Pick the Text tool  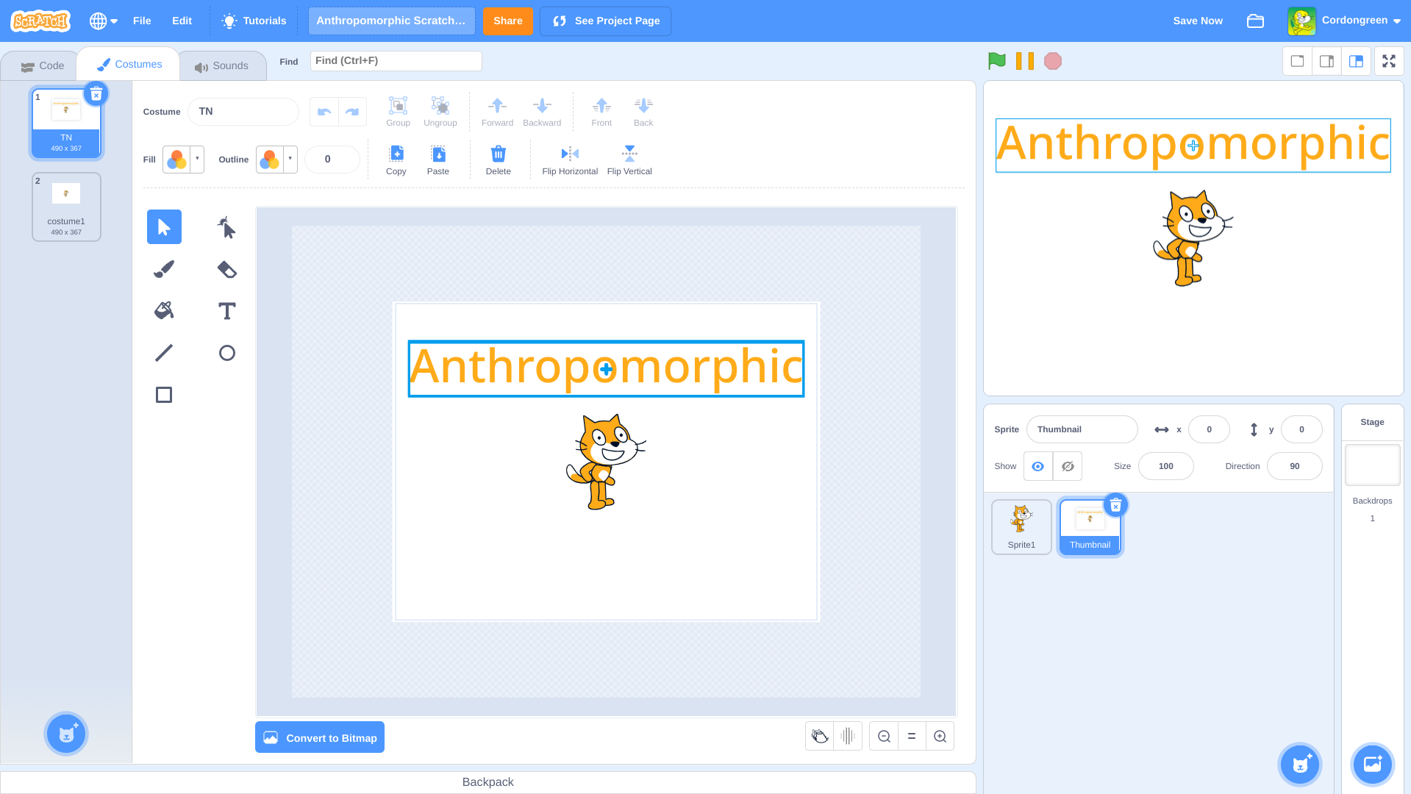click(x=226, y=310)
